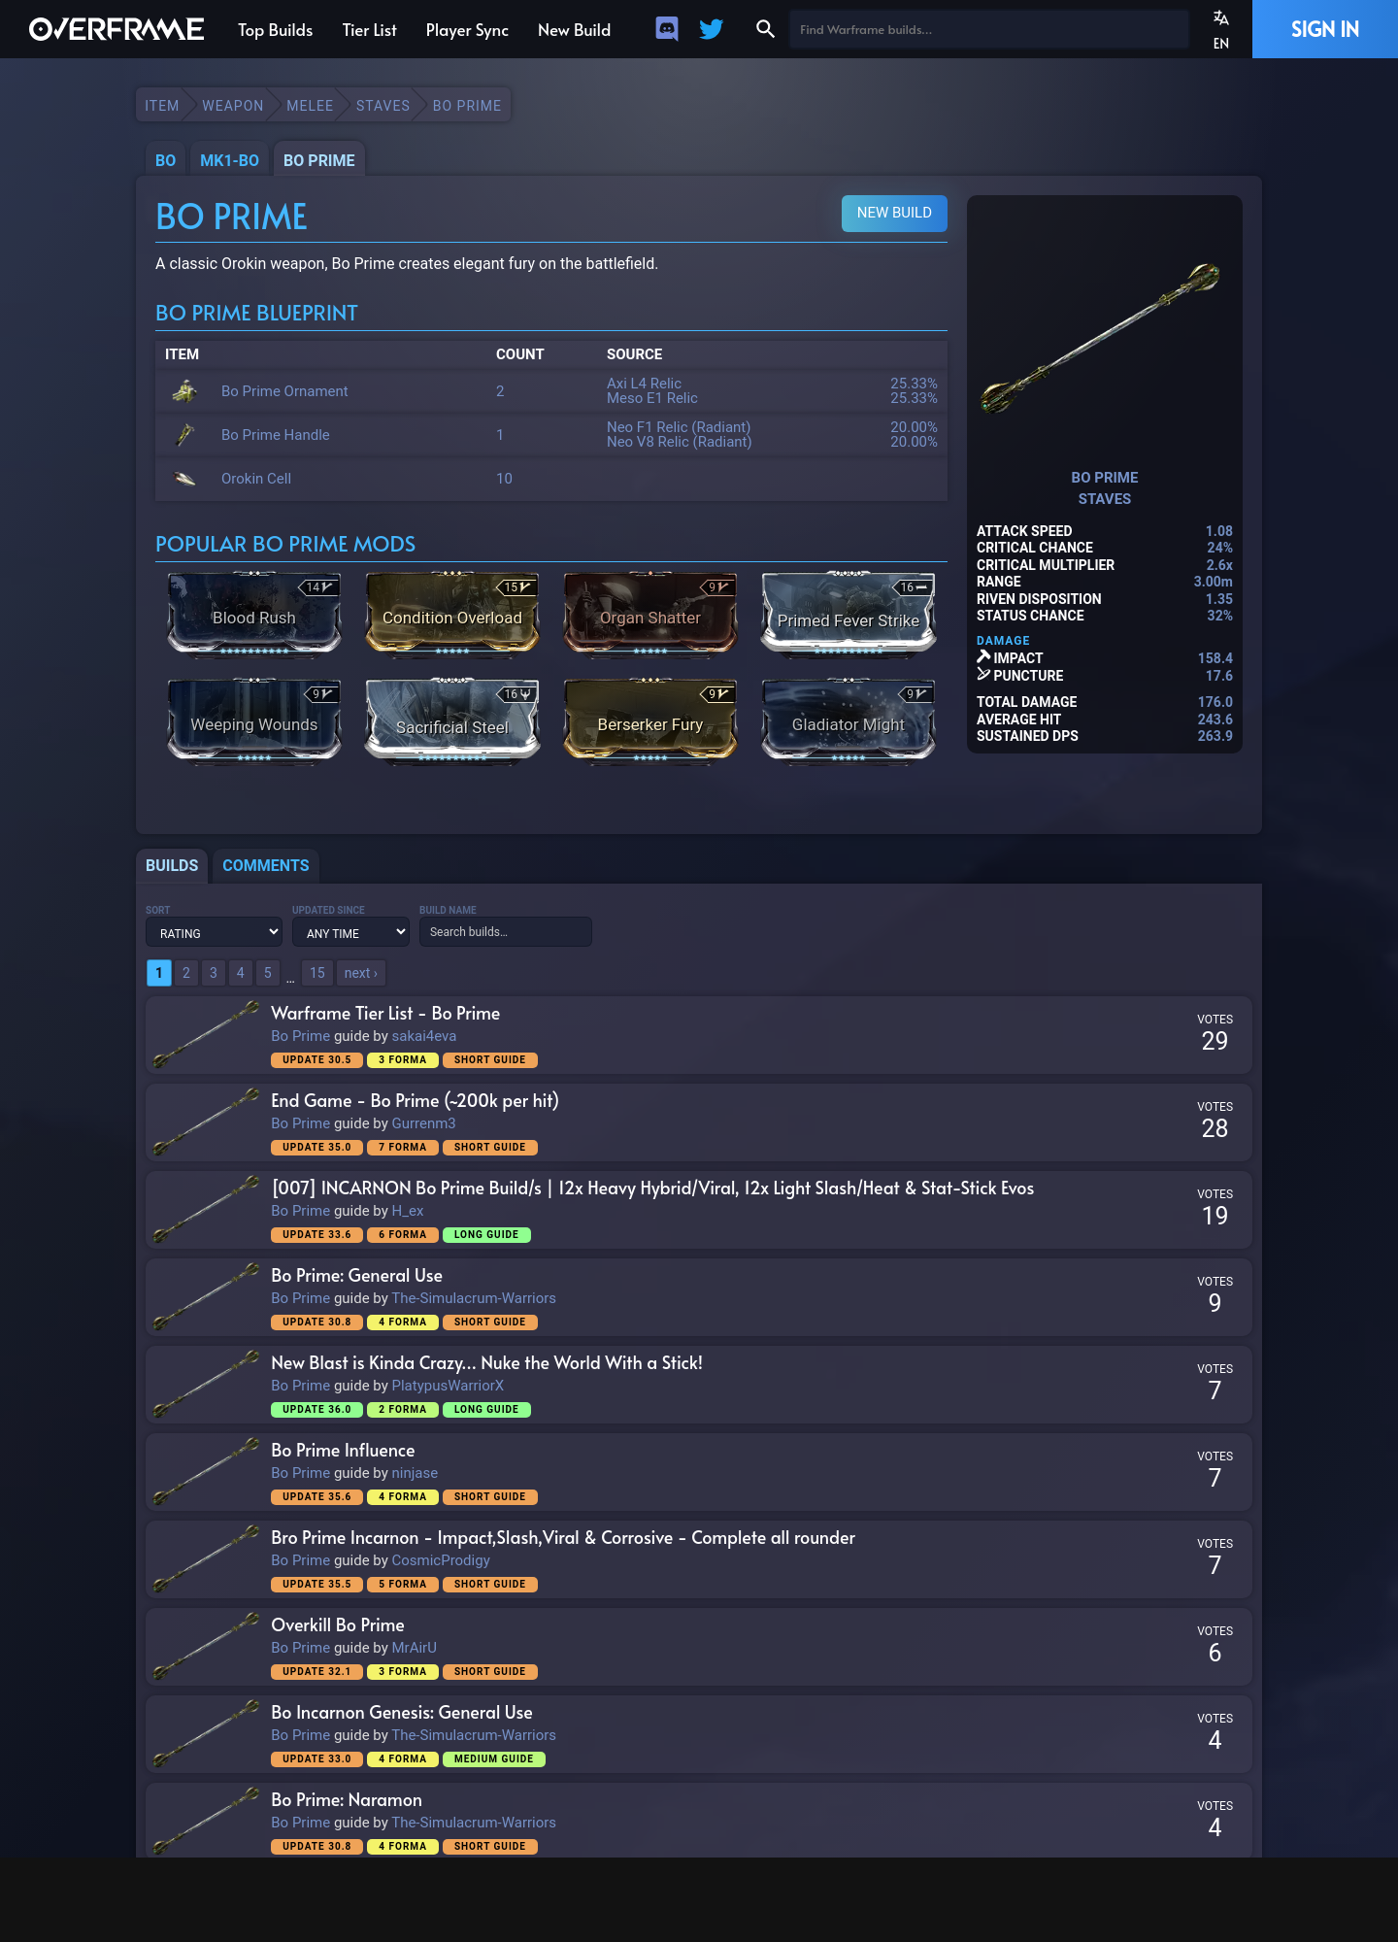Click the next page button
This screenshot has width=1398, height=1942.
pyautogui.click(x=361, y=973)
